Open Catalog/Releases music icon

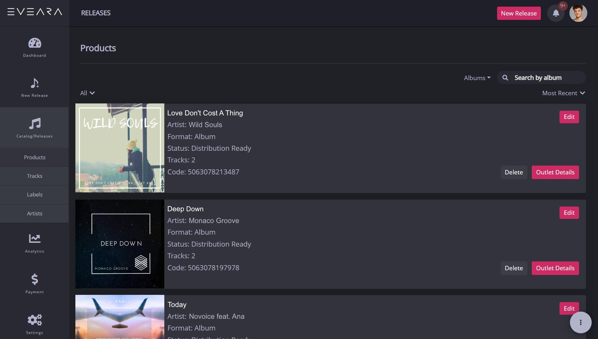pyautogui.click(x=35, y=123)
